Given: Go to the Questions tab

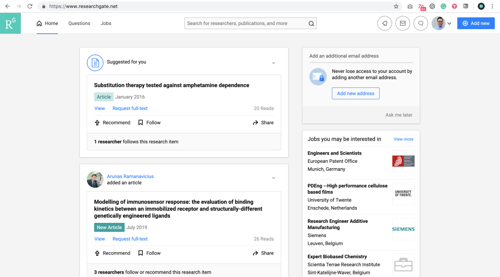Looking at the screenshot, I should pyautogui.click(x=79, y=23).
